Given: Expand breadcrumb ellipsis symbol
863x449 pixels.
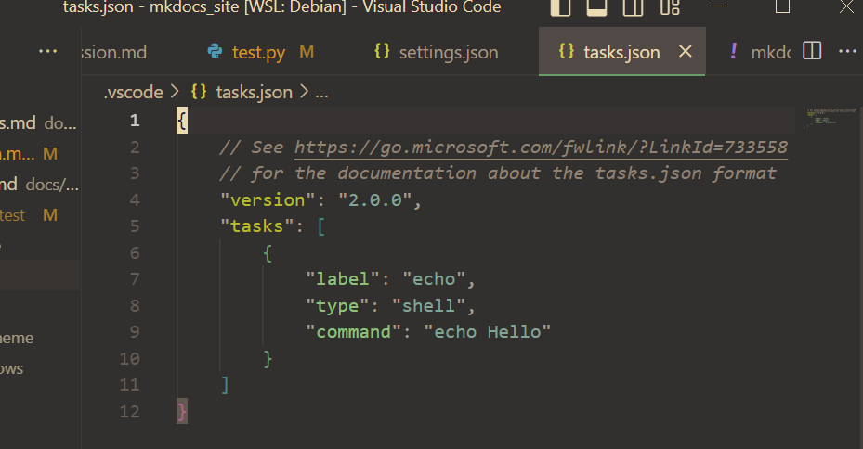Looking at the screenshot, I should click(x=321, y=94).
